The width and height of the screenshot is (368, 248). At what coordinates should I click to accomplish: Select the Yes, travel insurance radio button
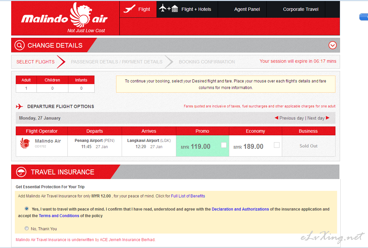[27, 209]
